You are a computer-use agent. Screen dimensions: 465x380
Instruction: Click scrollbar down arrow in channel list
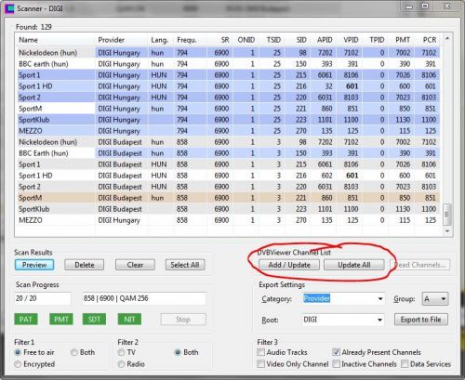tap(446, 231)
